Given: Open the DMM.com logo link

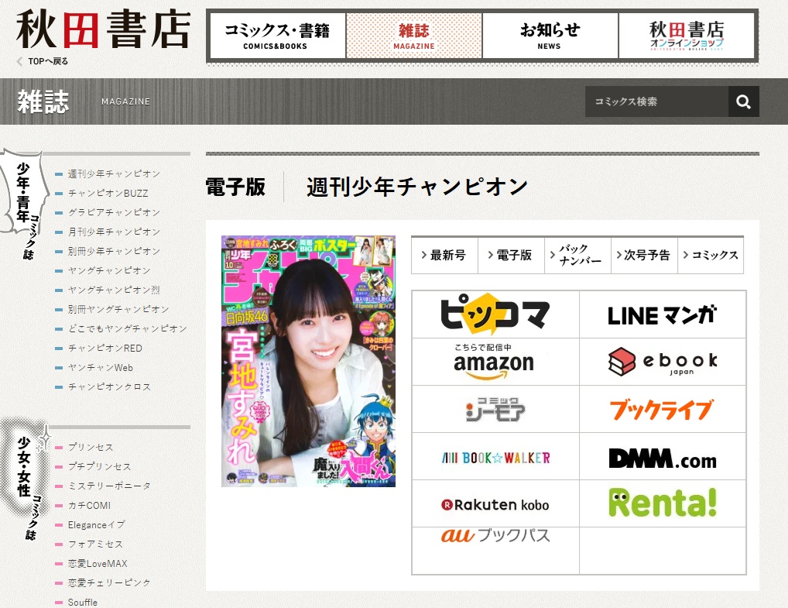Looking at the screenshot, I should (x=662, y=458).
